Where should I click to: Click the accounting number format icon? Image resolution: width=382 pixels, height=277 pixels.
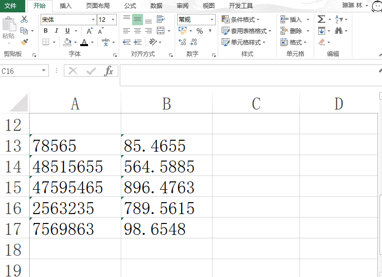click(x=183, y=31)
